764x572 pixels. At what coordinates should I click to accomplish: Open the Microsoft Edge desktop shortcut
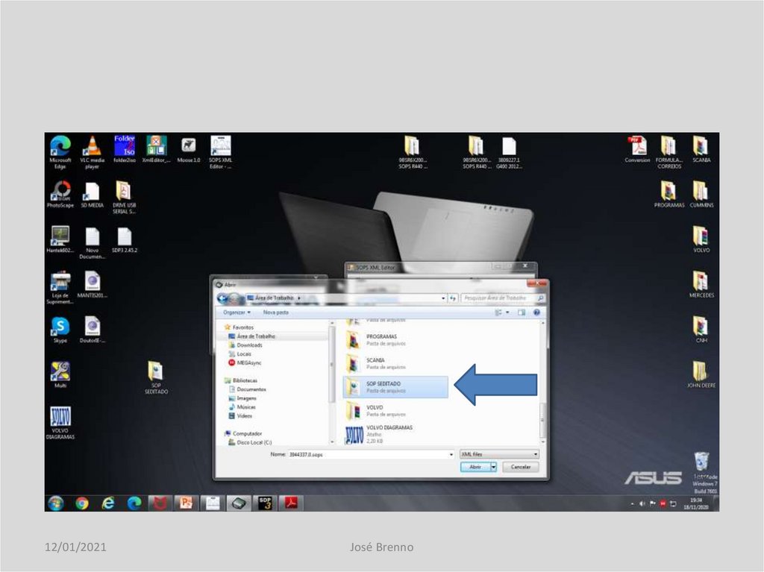[x=60, y=152]
